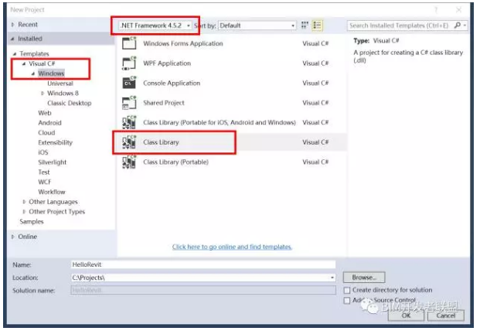
Task: Expand the Online section
Action: pos(12,237)
